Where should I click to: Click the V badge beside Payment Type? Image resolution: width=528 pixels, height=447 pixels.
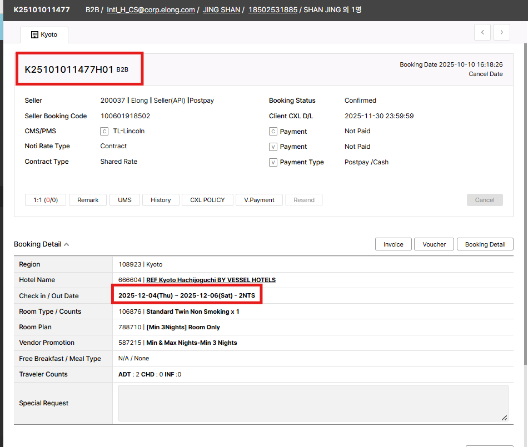[x=273, y=163]
